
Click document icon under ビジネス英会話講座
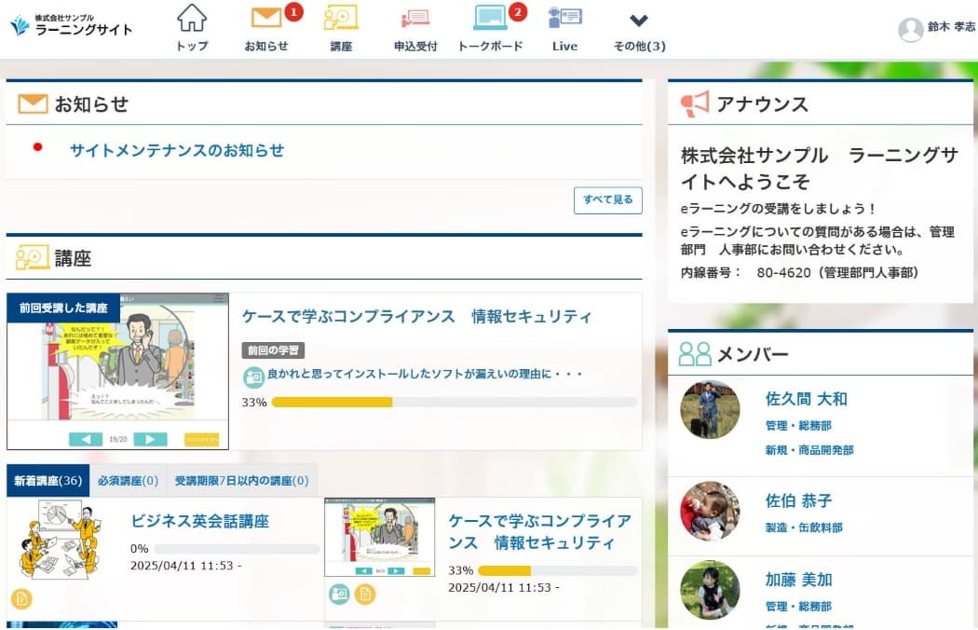point(21,599)
